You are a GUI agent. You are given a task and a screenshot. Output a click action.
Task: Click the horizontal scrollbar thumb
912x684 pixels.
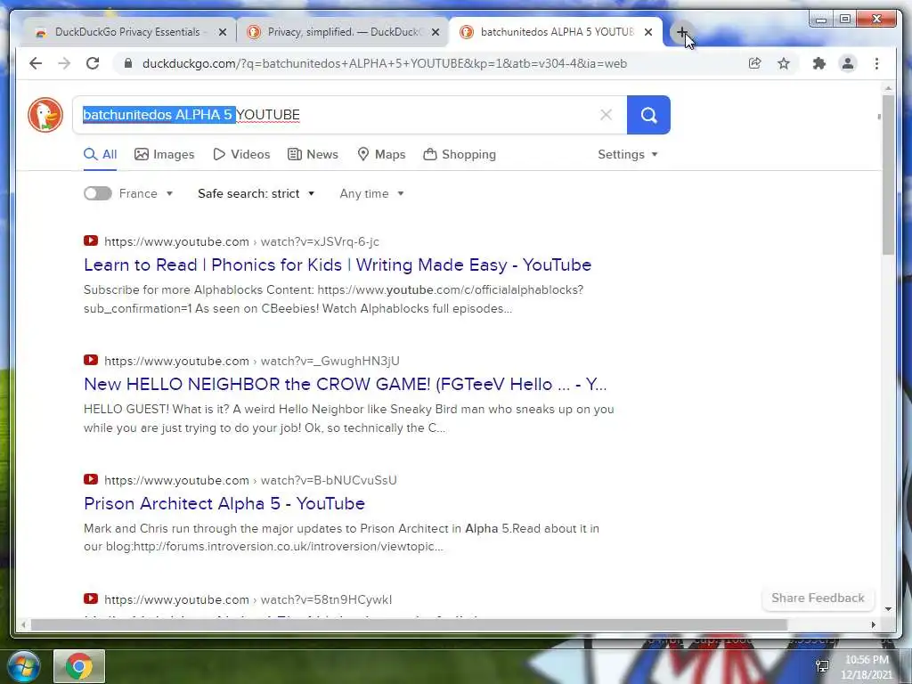[409, 624]
